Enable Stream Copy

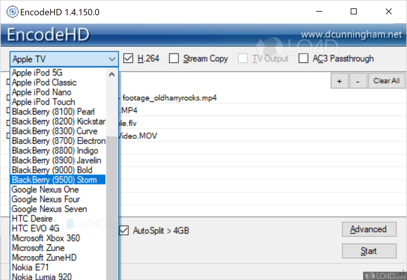174,58
